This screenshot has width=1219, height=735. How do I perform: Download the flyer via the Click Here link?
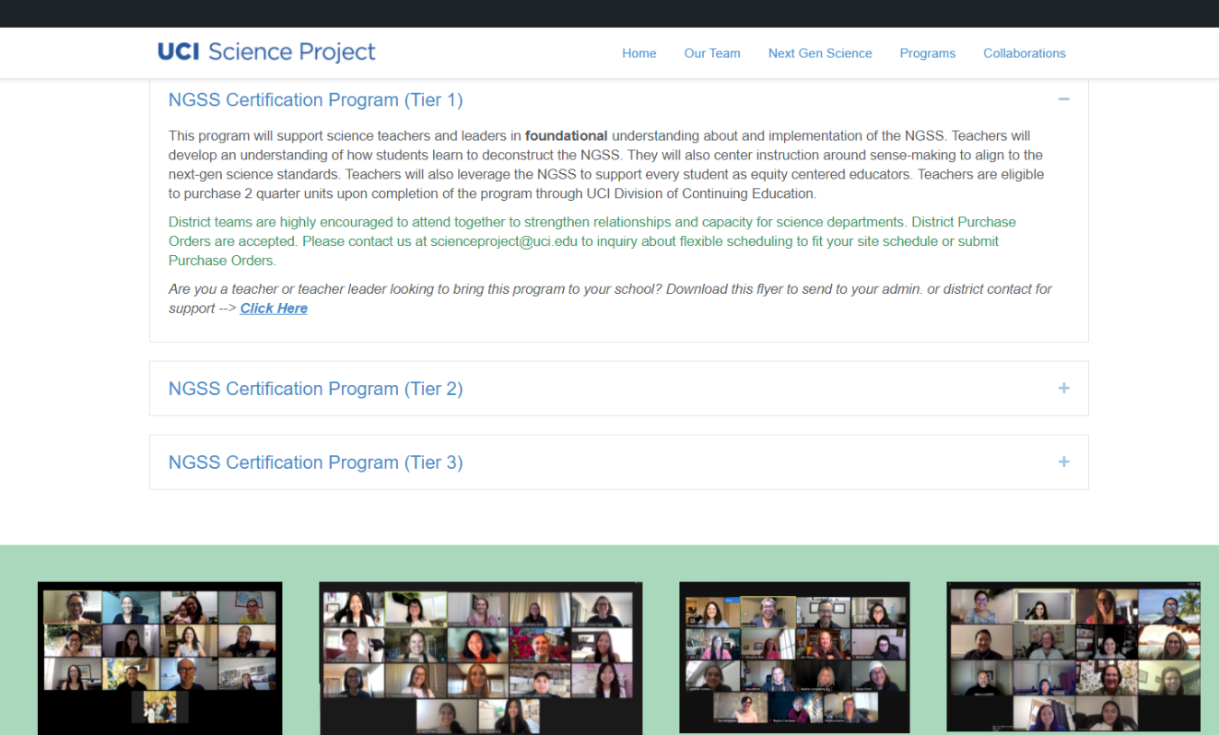[273, 308]
